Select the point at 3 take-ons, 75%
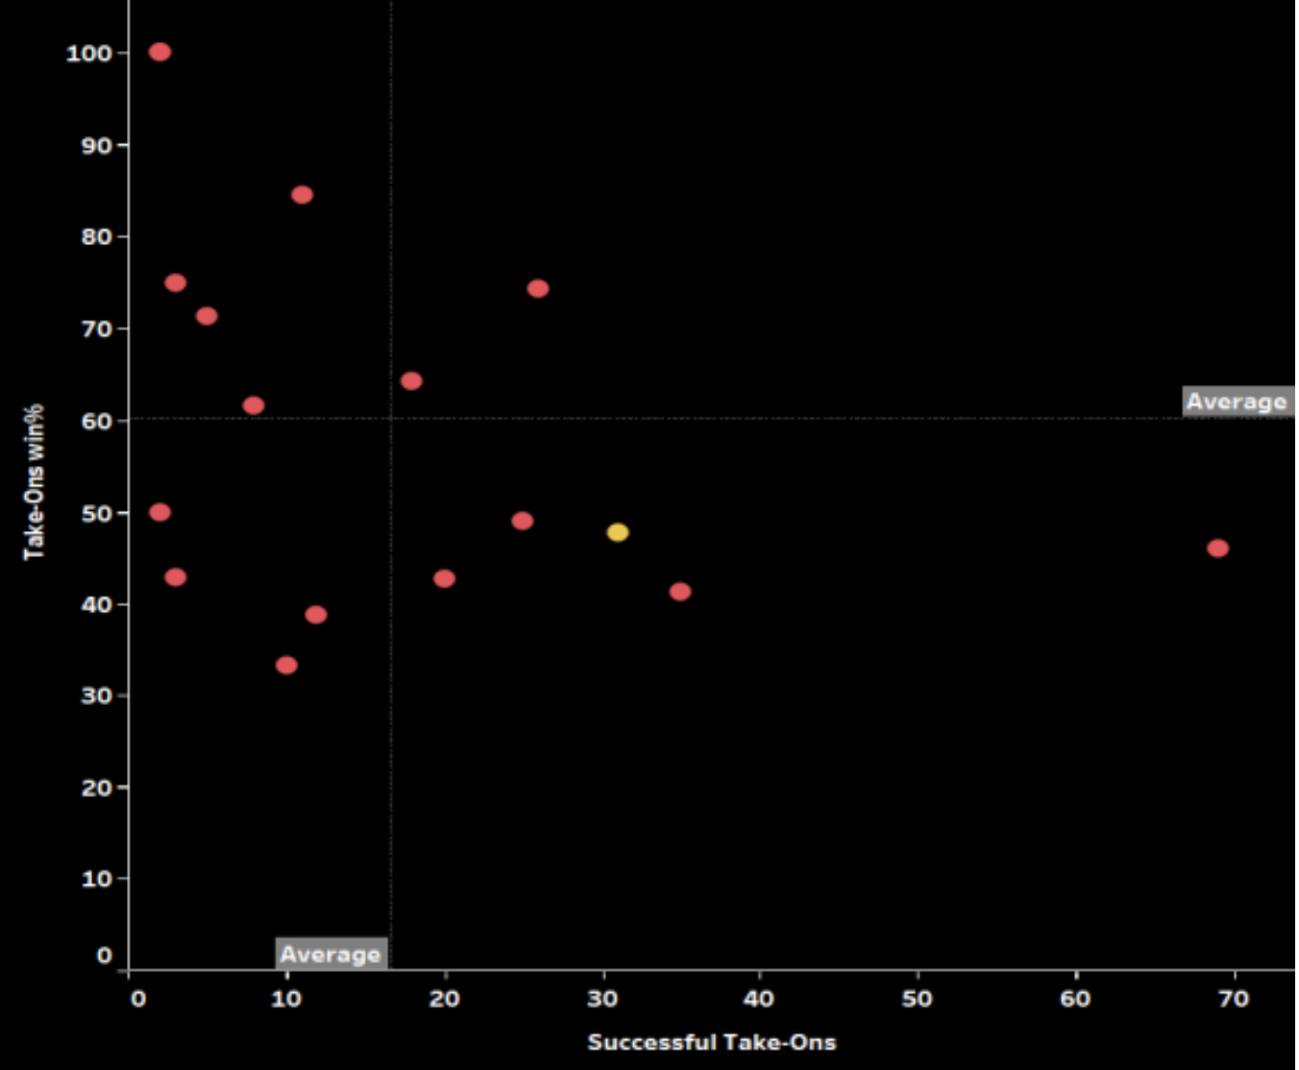Viewport: 1299px width, 1070px height. [x=175, y=282]
